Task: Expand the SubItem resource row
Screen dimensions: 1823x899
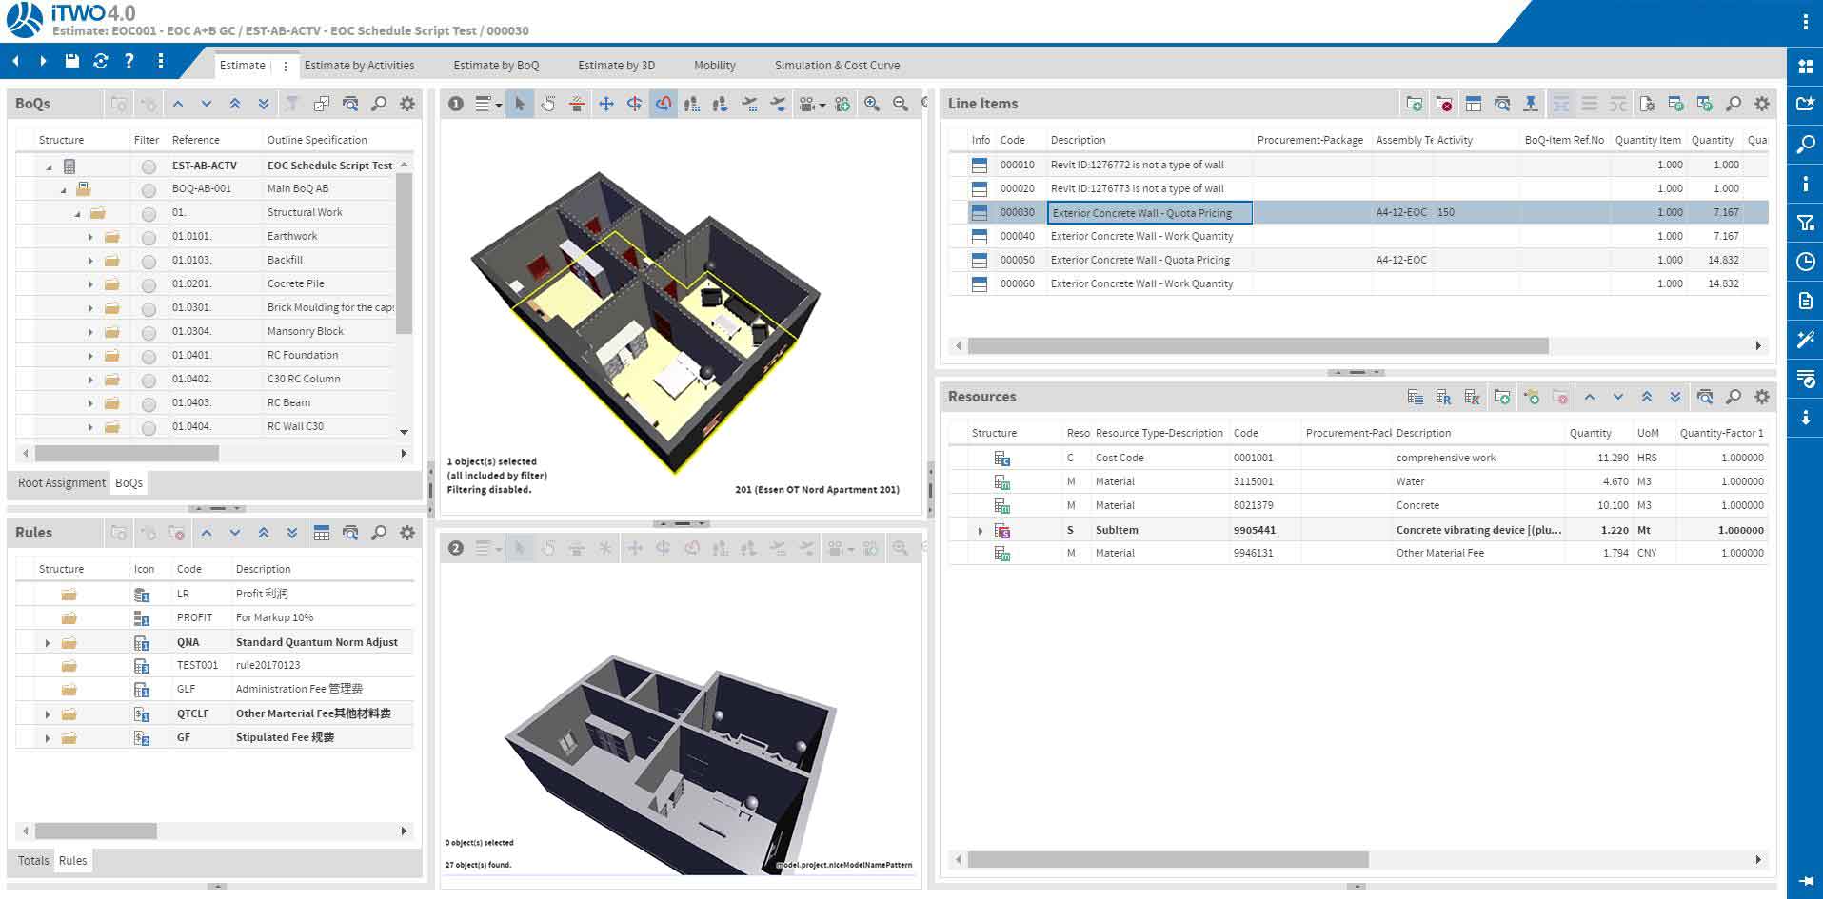Action: point(981,531)
